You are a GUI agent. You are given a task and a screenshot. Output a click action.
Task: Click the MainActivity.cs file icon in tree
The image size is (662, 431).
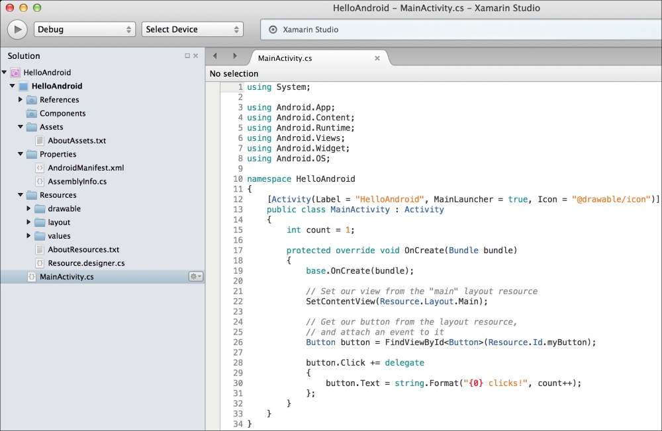pyautogui.click(x=32, y=277)
